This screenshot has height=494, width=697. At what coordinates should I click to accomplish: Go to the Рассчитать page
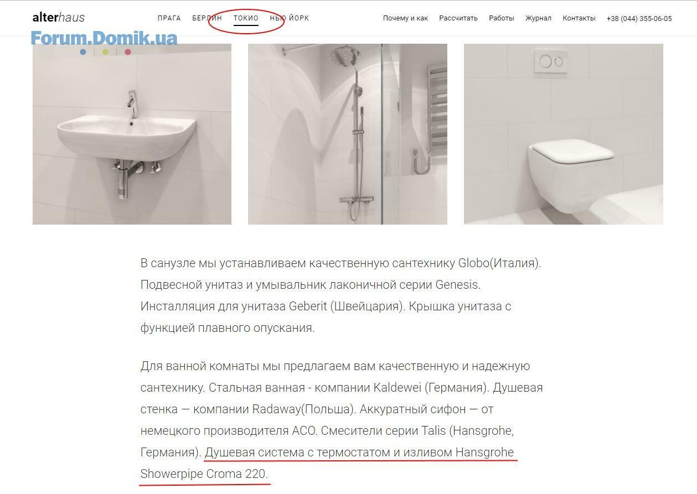458,18
